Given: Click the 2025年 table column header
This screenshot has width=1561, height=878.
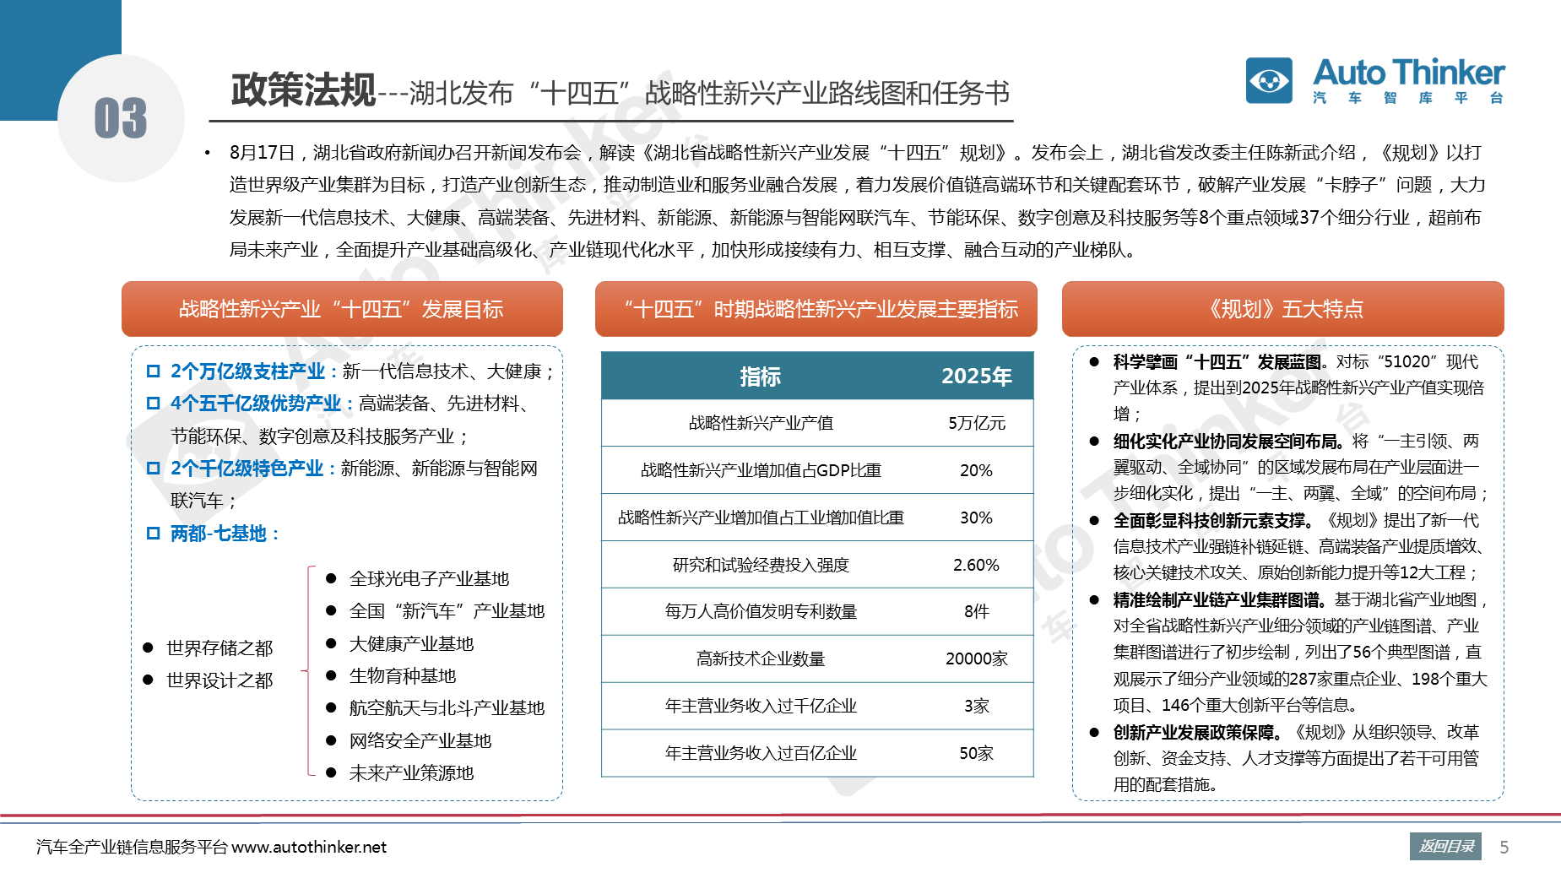Looking at the screenshot, I should (x=977, y=377).
